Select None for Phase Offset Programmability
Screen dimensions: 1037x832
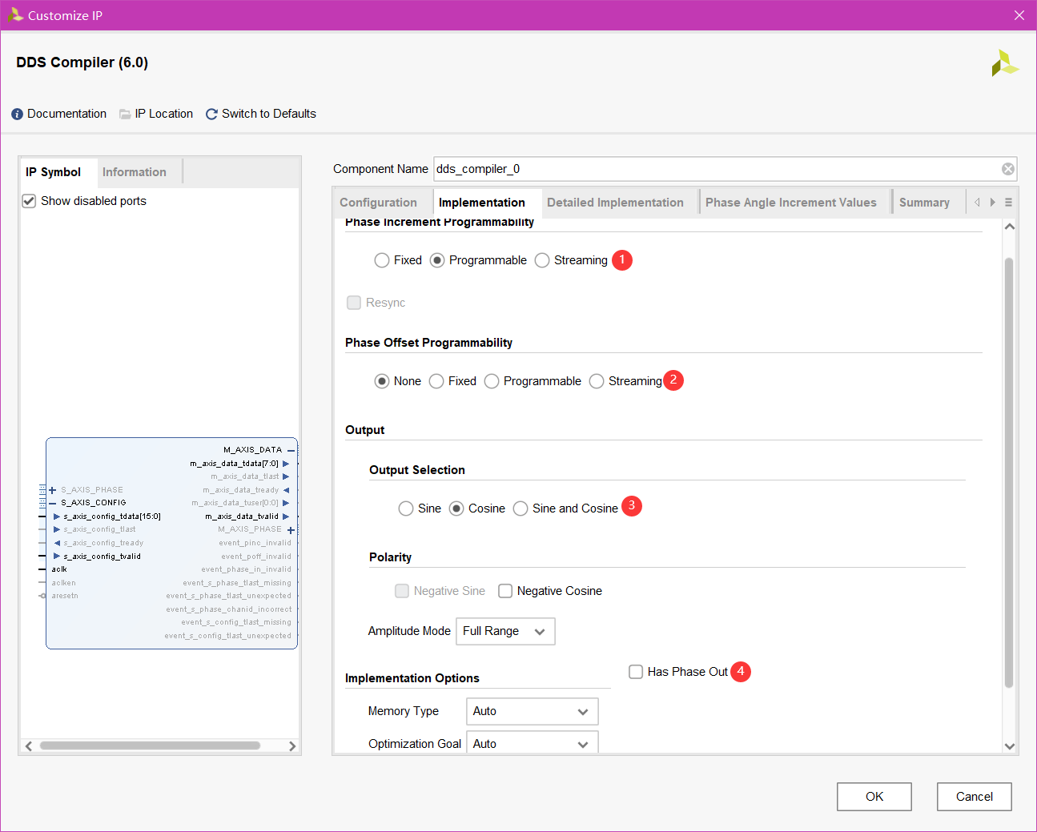[x=382, y=381]
